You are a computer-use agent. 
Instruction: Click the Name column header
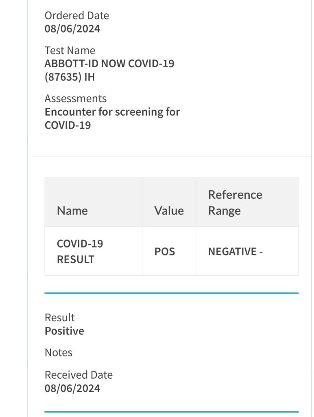(x=72, y=211)
